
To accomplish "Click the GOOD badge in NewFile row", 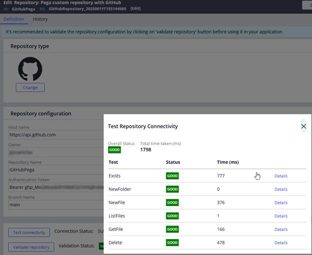I will click(x=172, y=202).
